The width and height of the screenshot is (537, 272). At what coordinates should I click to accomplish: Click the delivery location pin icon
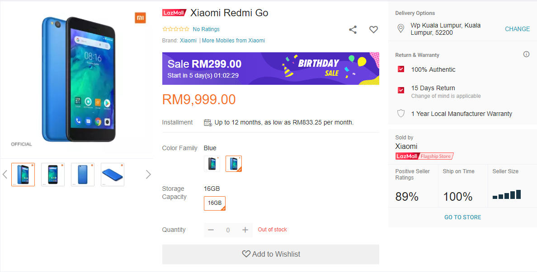400,29
